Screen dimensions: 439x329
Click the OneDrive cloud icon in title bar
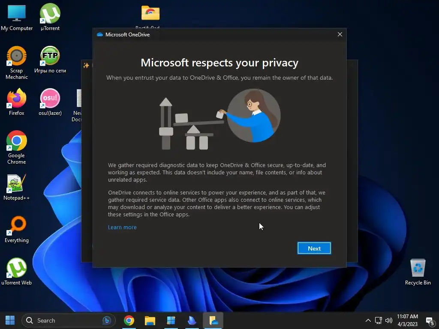tap(99, 34)
